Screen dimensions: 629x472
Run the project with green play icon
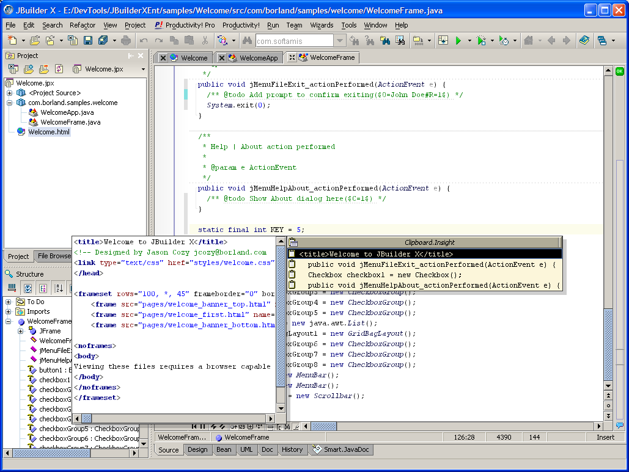458,41
